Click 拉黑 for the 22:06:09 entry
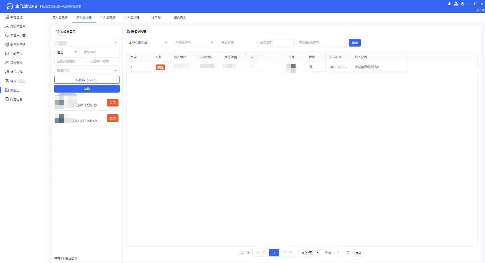The image size is (485, 263). click(x=113, y=118)
